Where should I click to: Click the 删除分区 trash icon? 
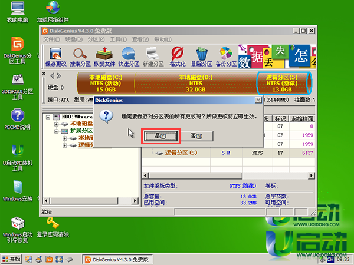pyautogui.click(x=202, y=57)
